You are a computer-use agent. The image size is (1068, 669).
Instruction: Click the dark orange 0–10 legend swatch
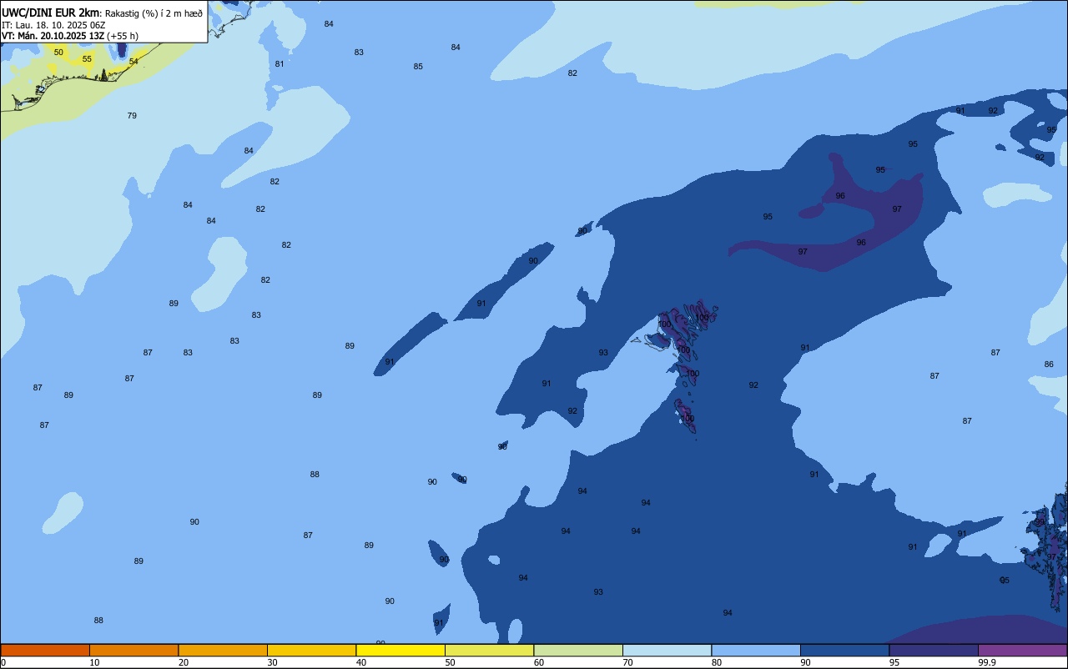45,650
